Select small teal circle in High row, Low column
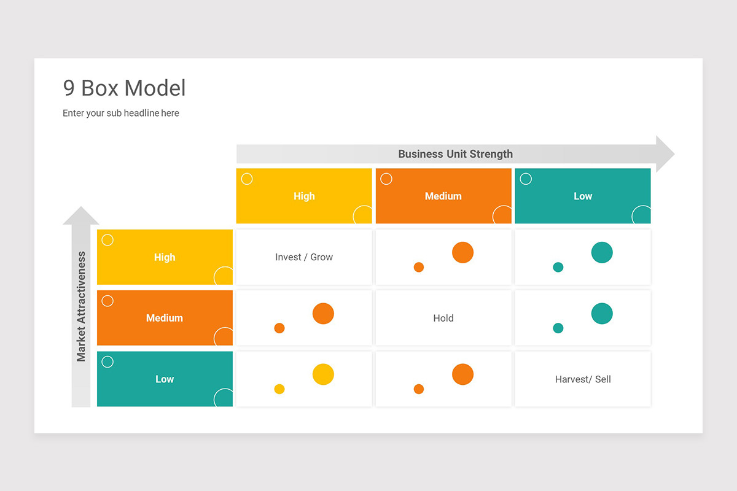 [x=558, y=267]
